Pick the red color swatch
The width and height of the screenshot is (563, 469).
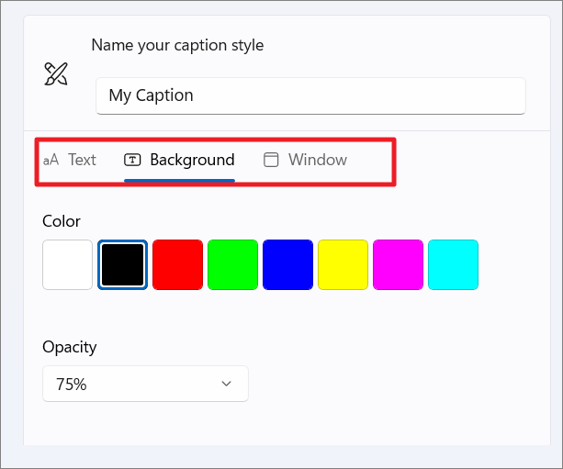pyautogui.click(x=178, y=265)
